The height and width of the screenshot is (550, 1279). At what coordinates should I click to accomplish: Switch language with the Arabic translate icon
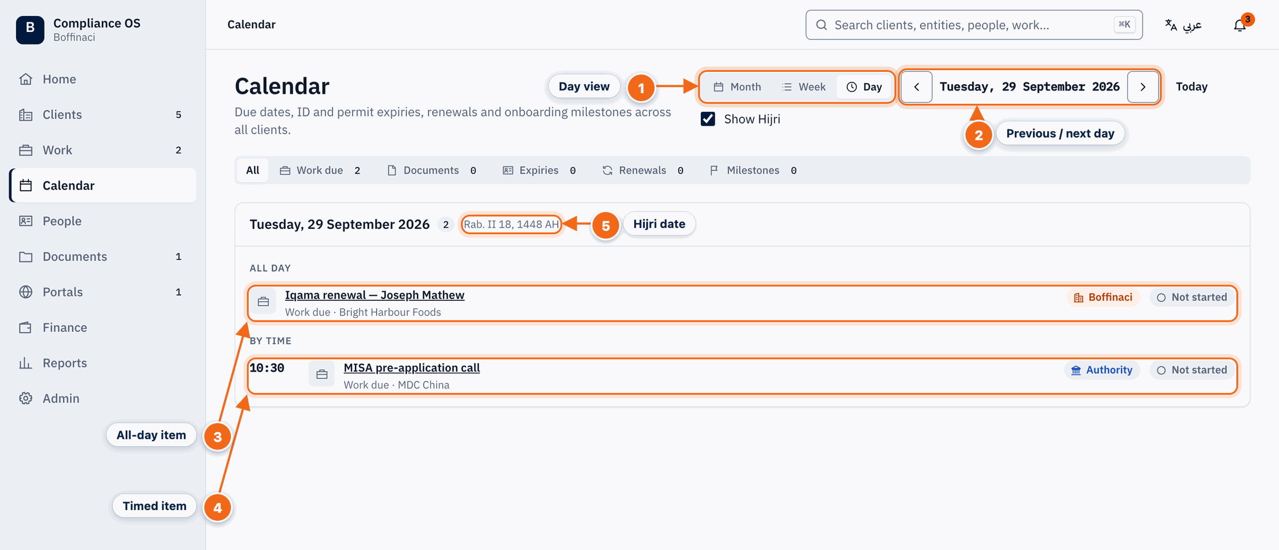click(1171, 25)
